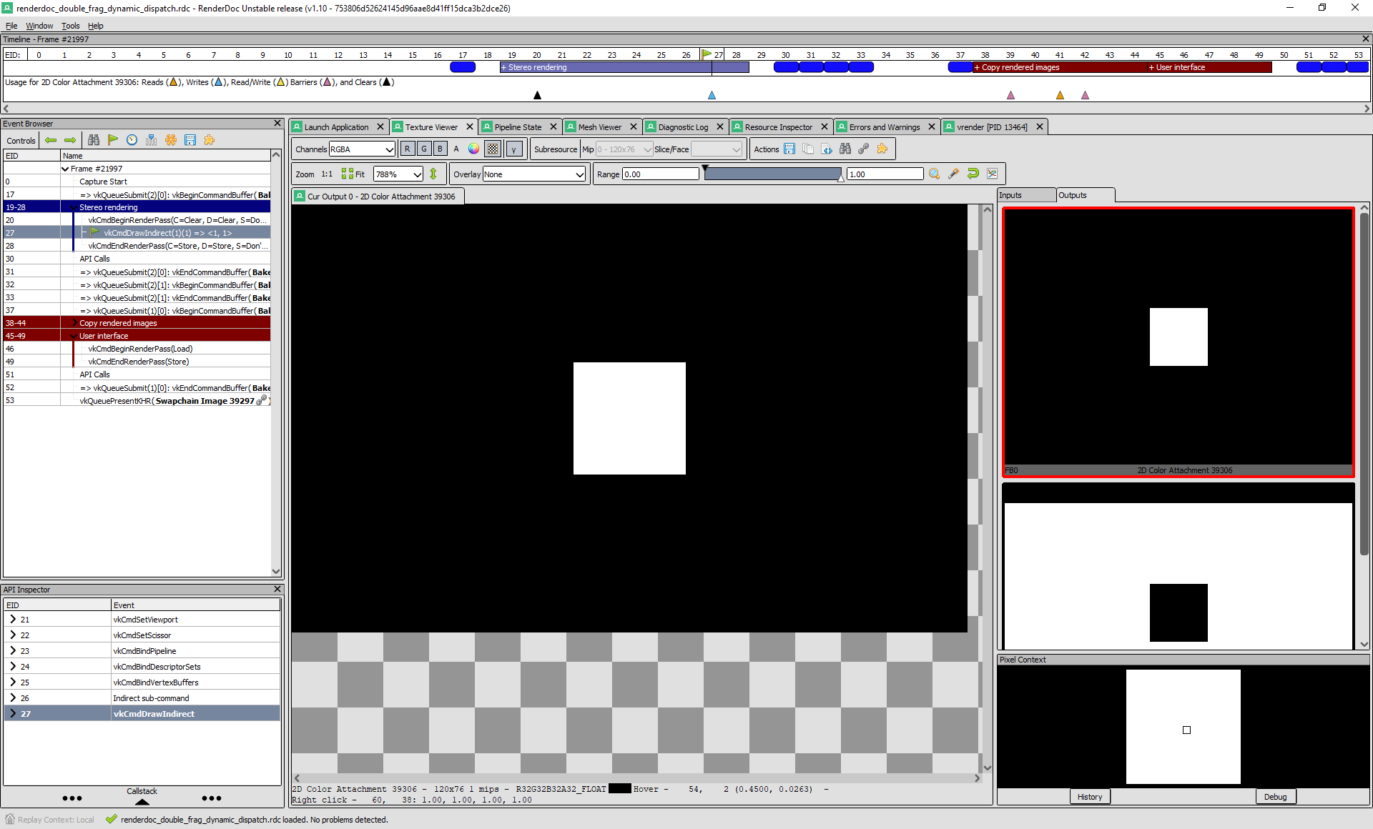
Task: Open the Tools menu
Action: 70,26
